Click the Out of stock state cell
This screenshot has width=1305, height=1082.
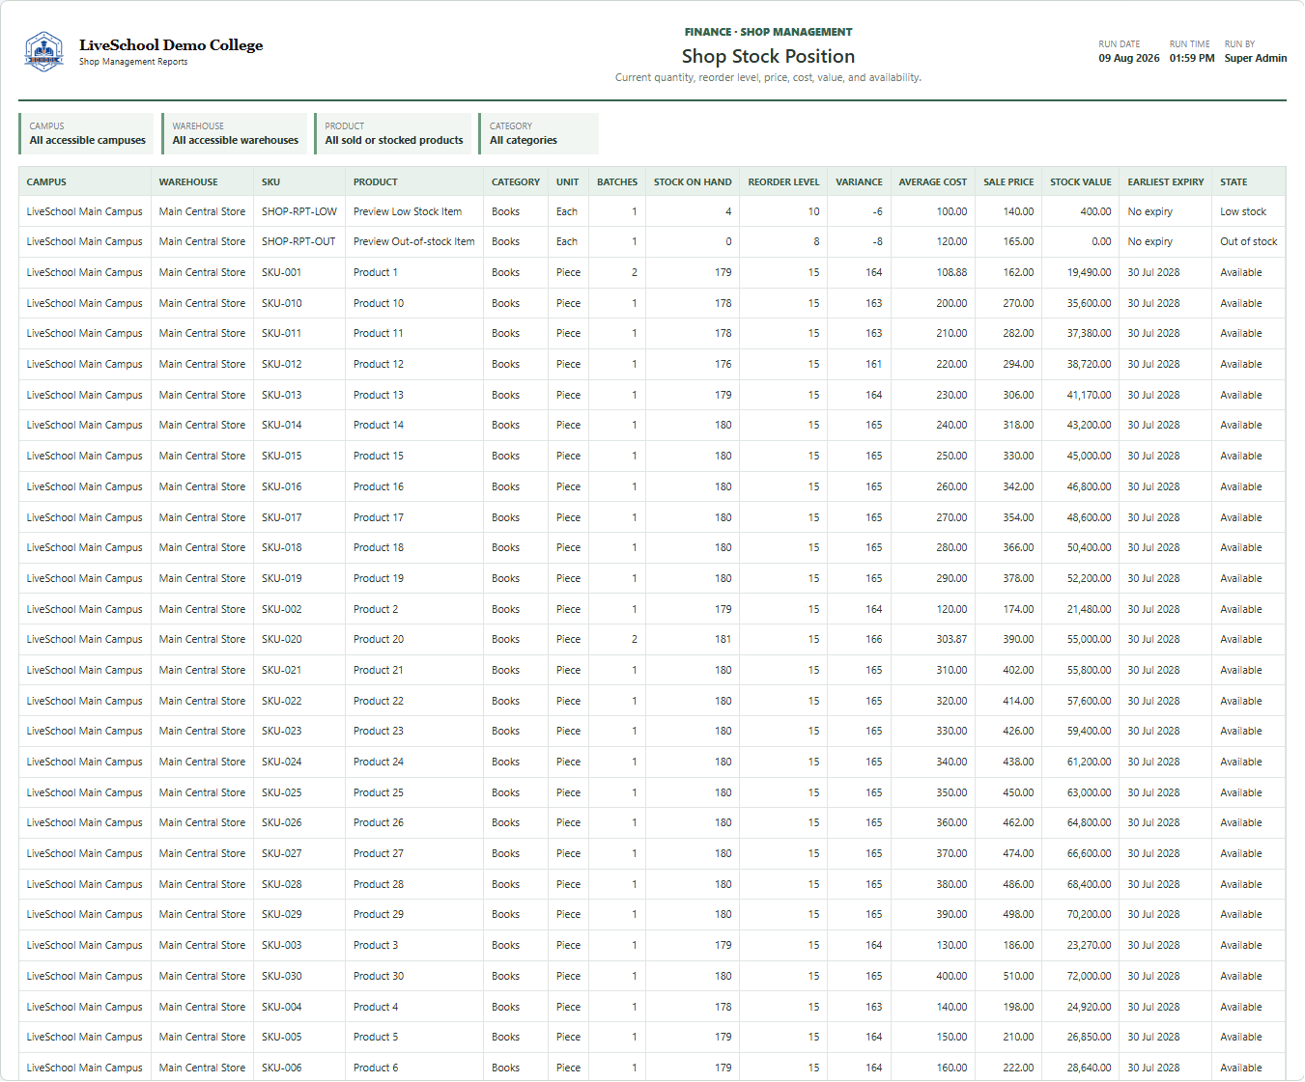click(x=1249, y=241)
